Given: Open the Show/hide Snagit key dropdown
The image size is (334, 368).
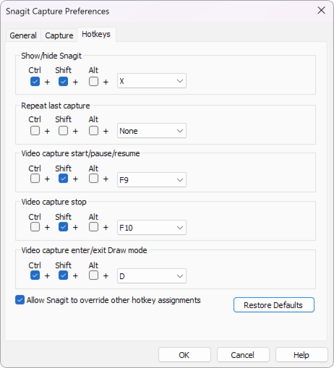Looking at the screenshot, I should click(x=152, y=81).
